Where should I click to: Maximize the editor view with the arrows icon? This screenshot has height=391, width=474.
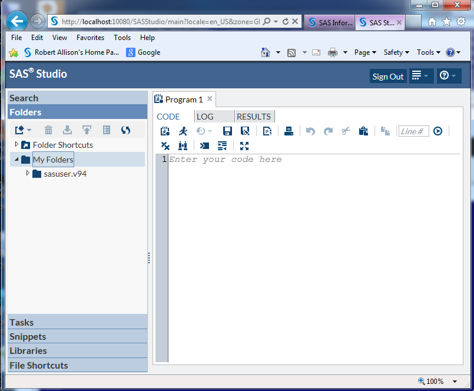pyautogui.click(x=244, y=145)
